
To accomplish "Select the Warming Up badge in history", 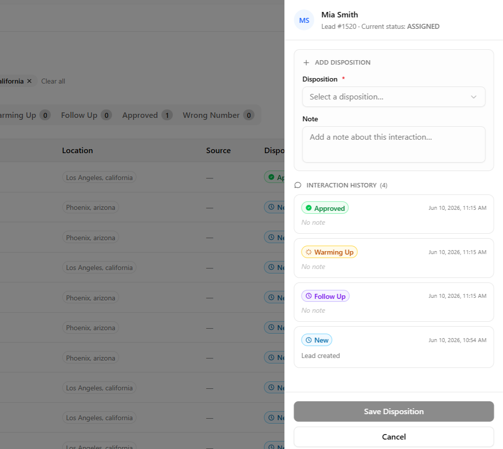I will [329, 252].
